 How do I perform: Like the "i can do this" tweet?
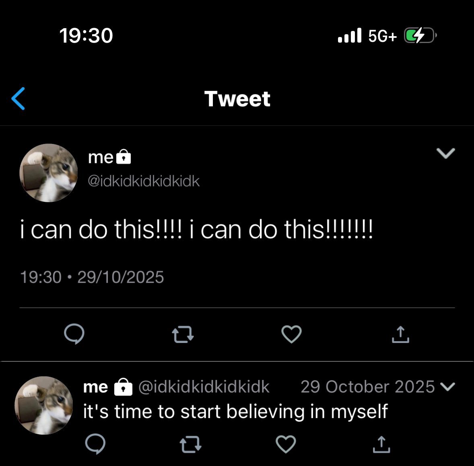coord(291,334)
